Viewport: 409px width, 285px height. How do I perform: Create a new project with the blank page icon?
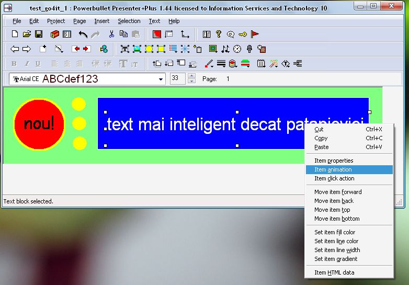(15, 34)
